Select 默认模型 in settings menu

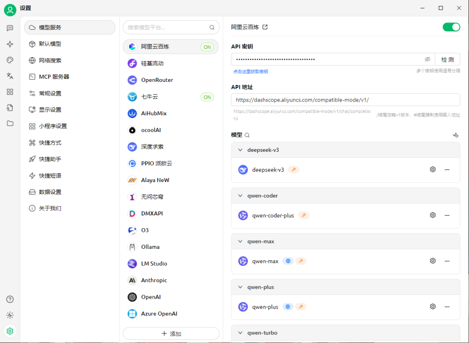pos(50,44)
